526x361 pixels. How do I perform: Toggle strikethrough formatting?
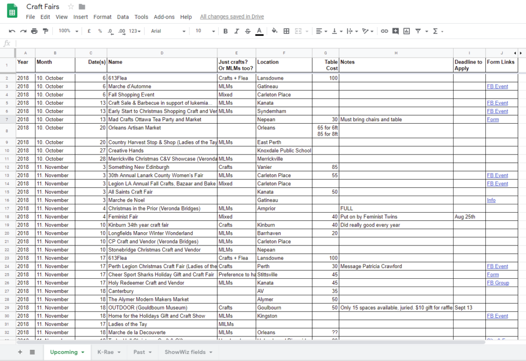pyautogui.click(x=248, y=31)
